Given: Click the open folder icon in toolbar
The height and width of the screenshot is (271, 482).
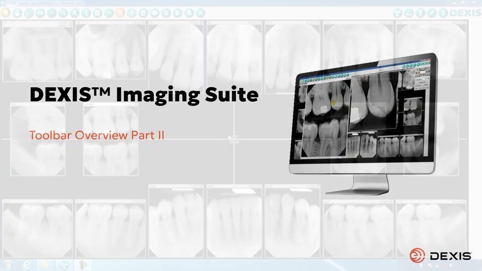Looking at the screenshot, I should [155, 13].
